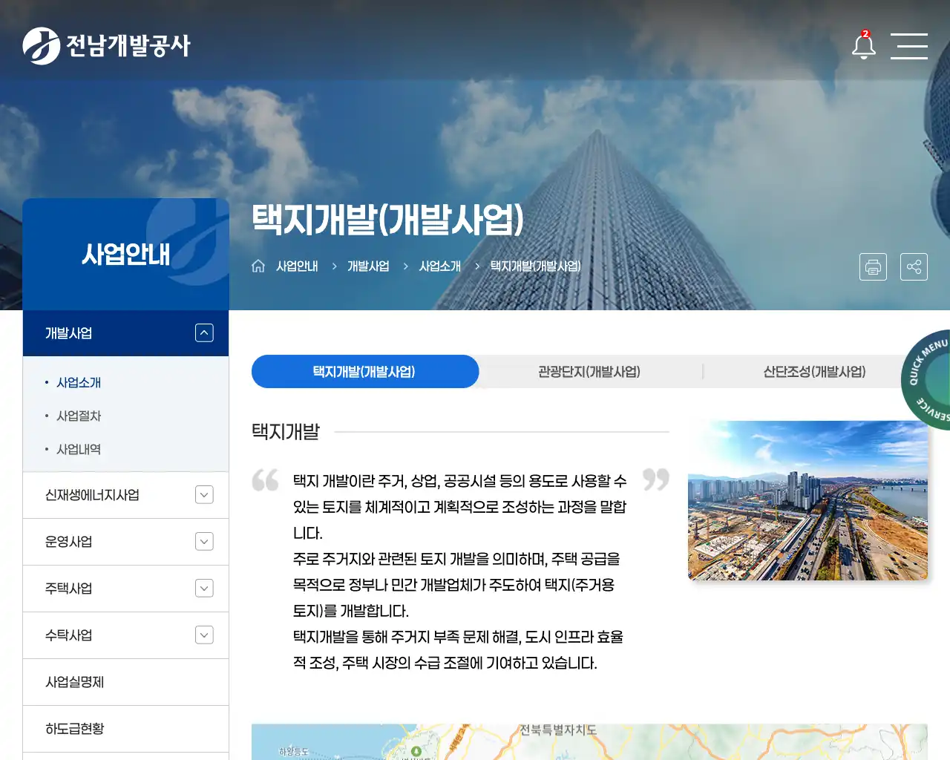Open the 하도급현황 sidebar menu
The width and height of the screenshot is (950, 760).
coord(125,729)
